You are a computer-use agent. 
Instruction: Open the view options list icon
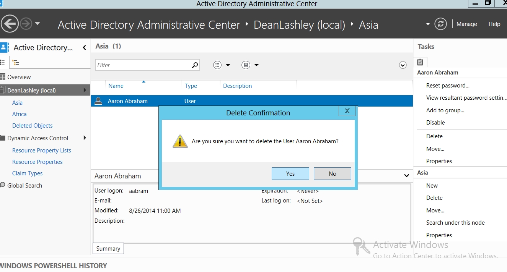[x=217, y=65]
